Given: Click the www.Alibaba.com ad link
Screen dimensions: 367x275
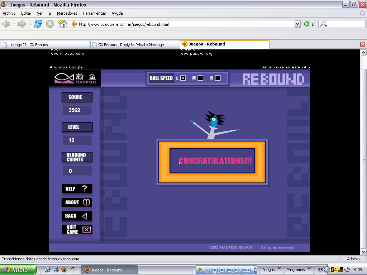Looking at the screenshot, I should [x=68, y=54].
